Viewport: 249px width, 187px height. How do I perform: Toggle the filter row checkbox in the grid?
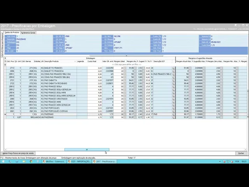5,65
